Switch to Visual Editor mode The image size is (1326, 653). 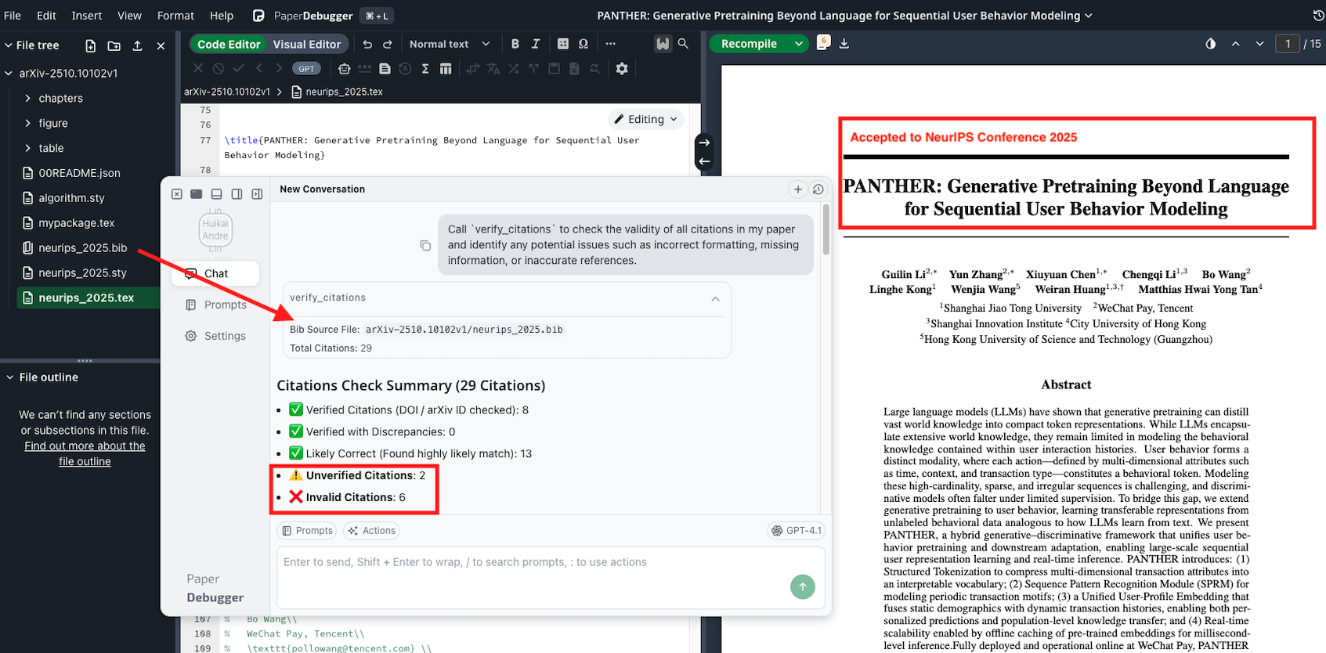[x=307, y=45]
